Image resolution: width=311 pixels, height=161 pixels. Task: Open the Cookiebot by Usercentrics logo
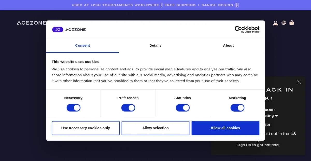pos(247,29)
